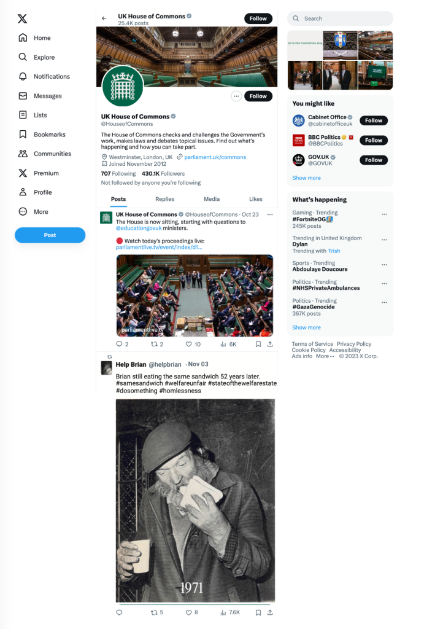Open more options for #FortniteOG trend
This screenshot has width=443, height=629.
tap(384, 214)
